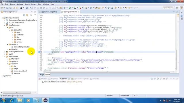Click the Java EE perspective icon at top right
The image size is (184, 103).
181,8
